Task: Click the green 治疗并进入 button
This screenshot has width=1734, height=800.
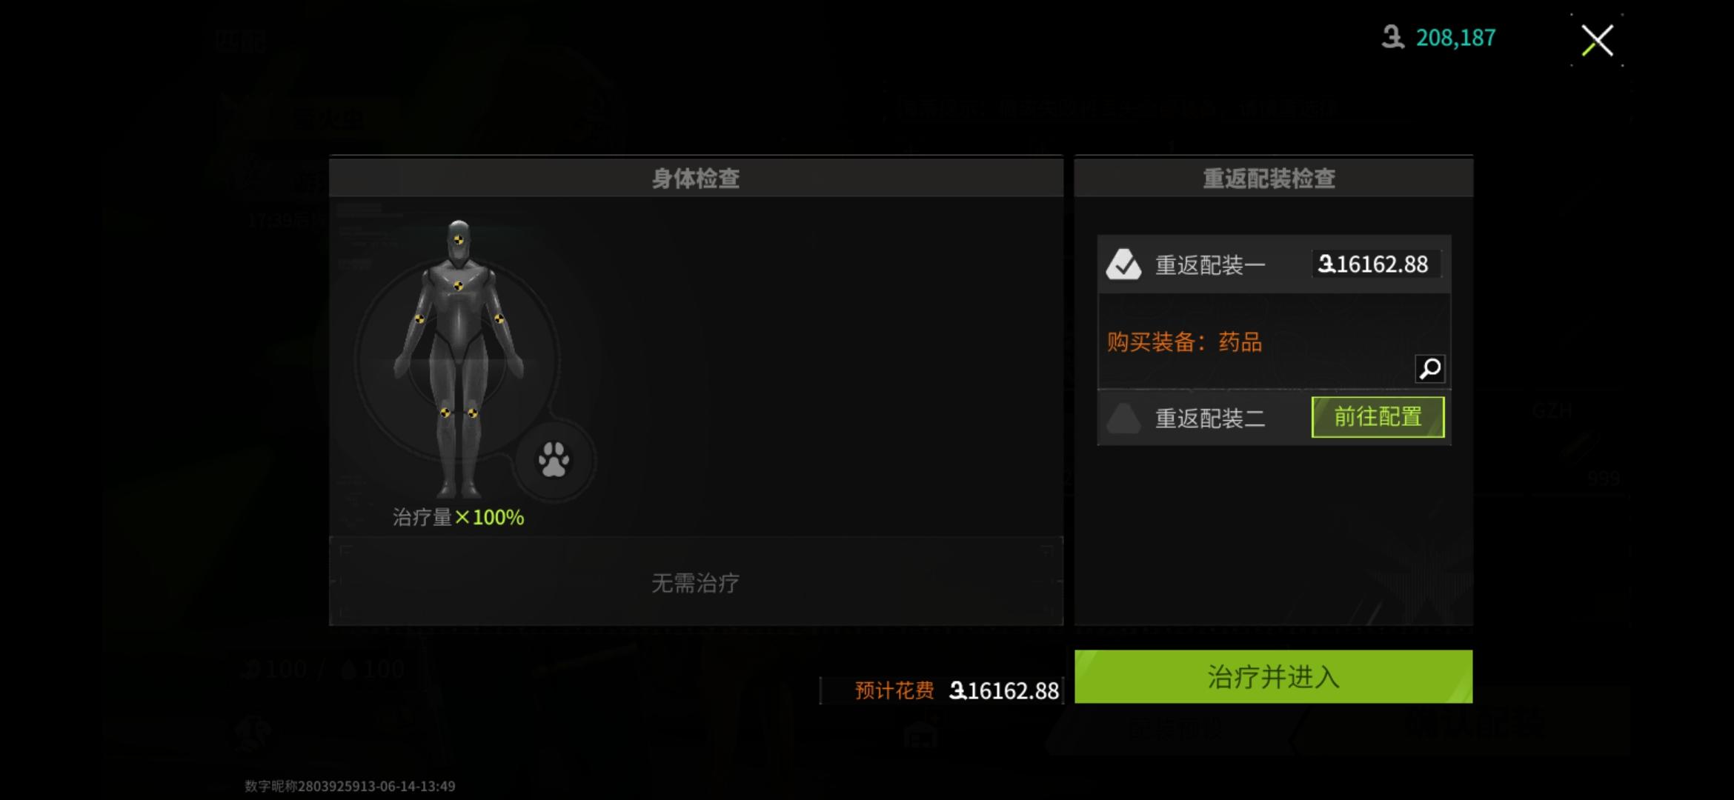Action: point(1273,676)
